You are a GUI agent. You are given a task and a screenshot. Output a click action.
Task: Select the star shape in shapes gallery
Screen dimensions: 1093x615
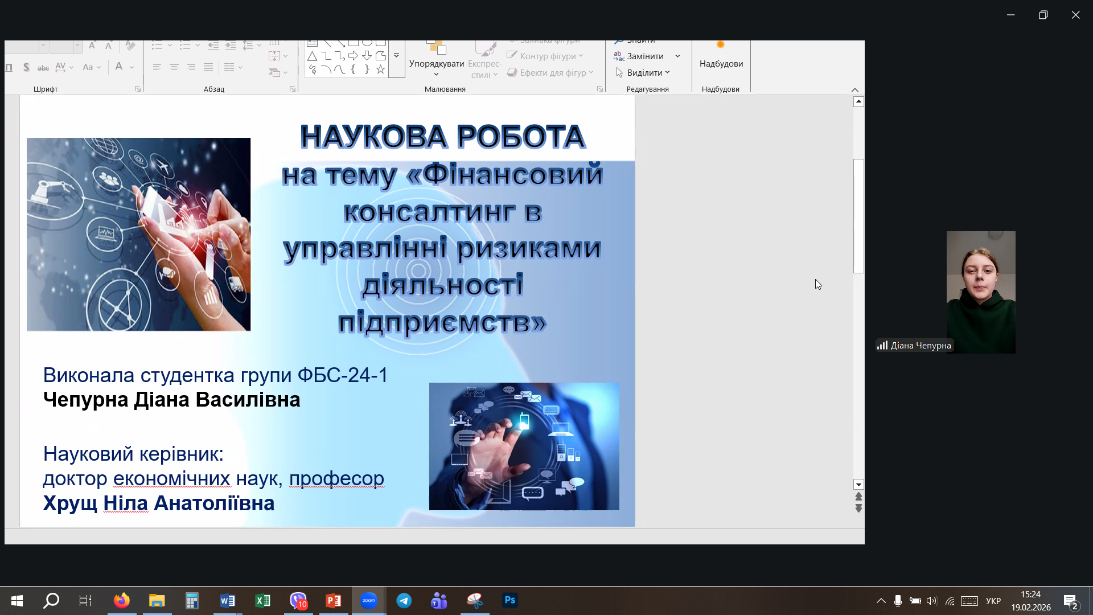[380, 69]
